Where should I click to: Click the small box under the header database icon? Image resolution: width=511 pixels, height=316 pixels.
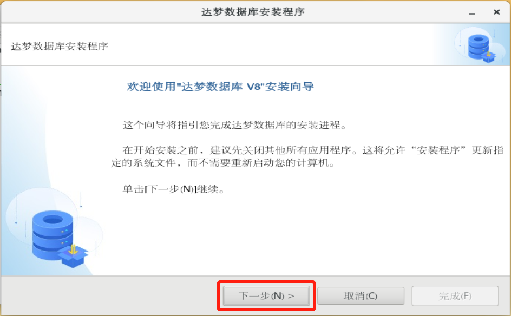[x=488, y=57]
